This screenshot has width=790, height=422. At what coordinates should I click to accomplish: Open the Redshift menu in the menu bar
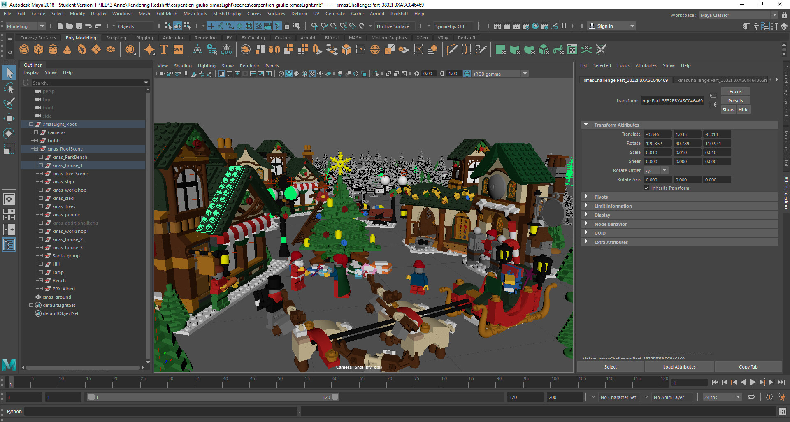coord(399,14)
